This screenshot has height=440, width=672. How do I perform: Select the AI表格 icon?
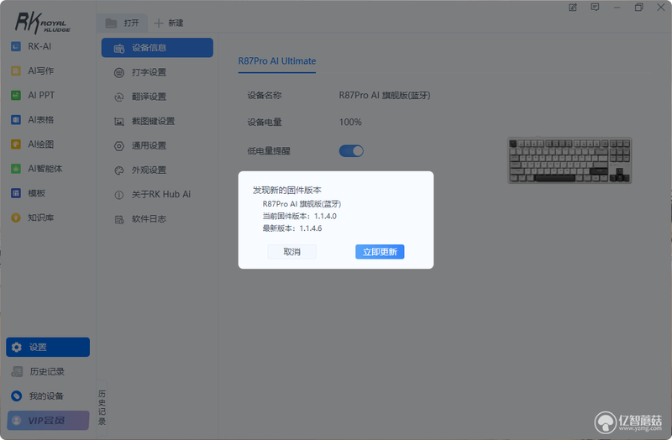pos(16,119)
